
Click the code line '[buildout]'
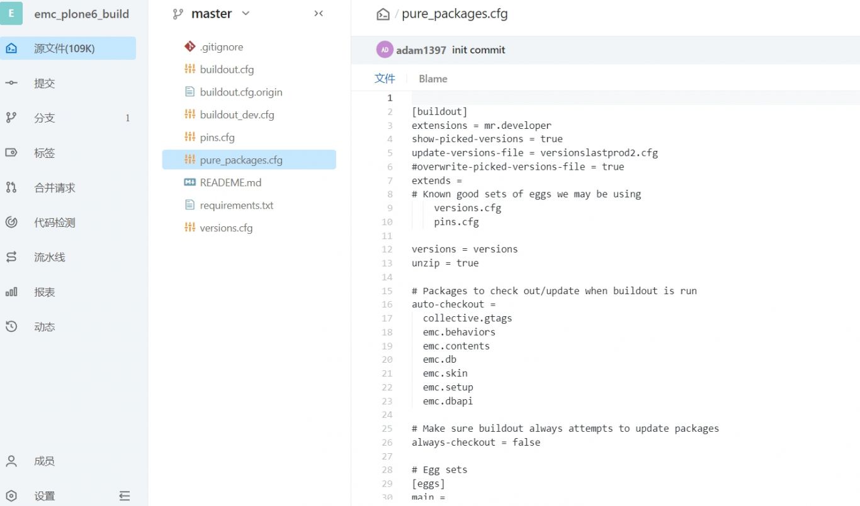coord(439,111)
